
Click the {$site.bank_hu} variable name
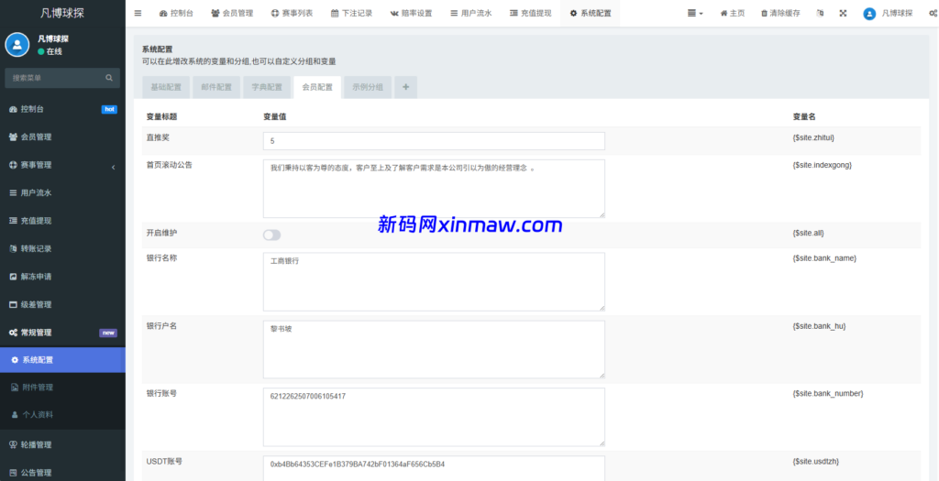(x=819, y=326)
